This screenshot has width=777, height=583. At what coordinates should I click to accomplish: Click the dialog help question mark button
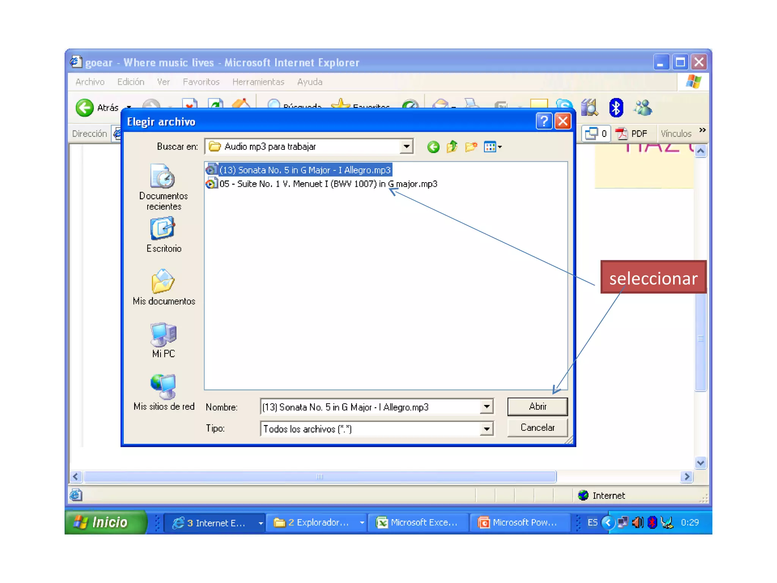(x=544, y=121)
